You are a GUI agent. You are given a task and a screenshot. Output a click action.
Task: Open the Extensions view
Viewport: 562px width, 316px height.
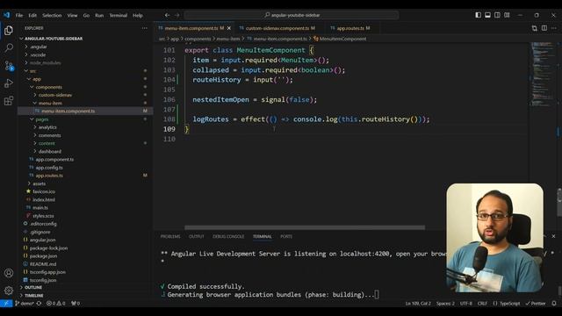[x=9, y=101]
